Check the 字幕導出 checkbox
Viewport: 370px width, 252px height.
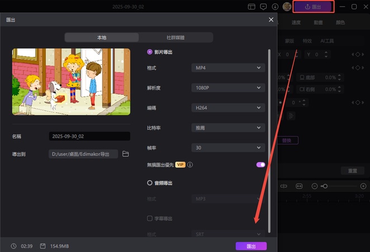pos(150,218)
